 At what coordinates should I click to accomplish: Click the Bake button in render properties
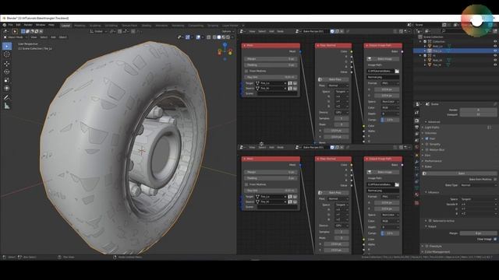pos(461,173)
